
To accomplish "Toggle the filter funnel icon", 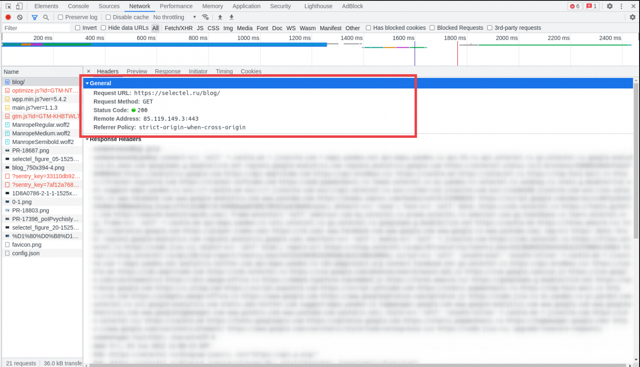I will click(x=35, y=17).
